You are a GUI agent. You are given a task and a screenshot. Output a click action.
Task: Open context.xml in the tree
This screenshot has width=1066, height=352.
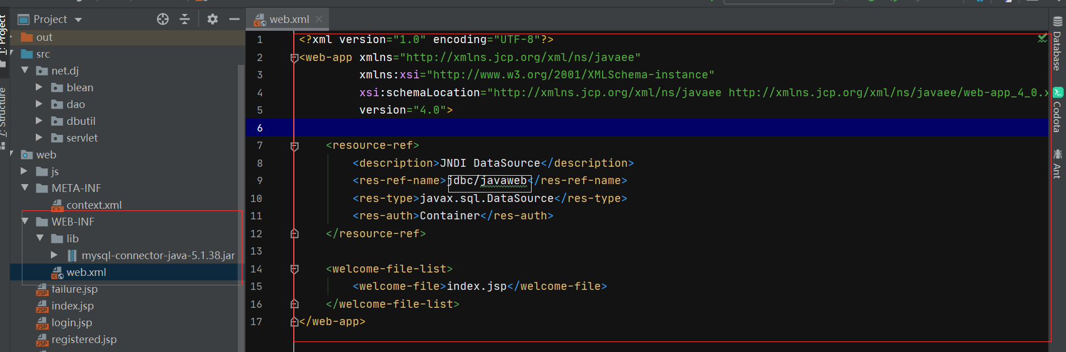point(94,205)
